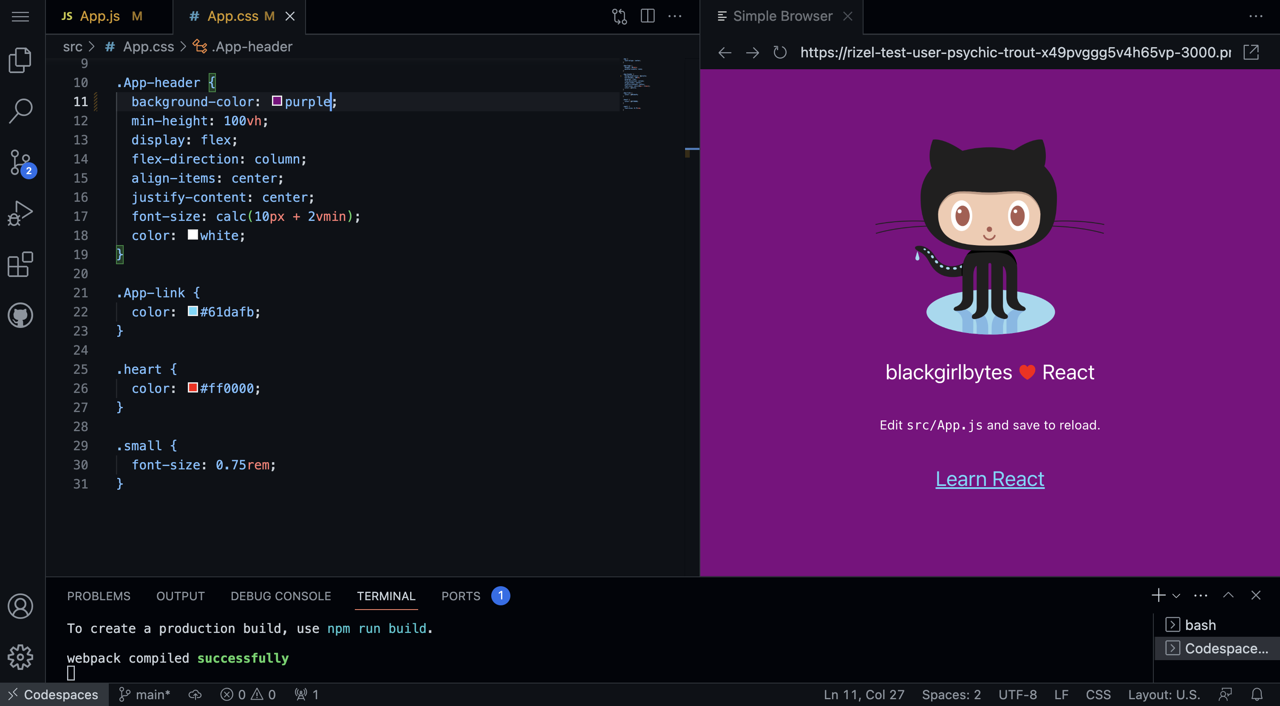Reload the Simple Browser page
1280x706 pixels.
click(x=780, y=53)
